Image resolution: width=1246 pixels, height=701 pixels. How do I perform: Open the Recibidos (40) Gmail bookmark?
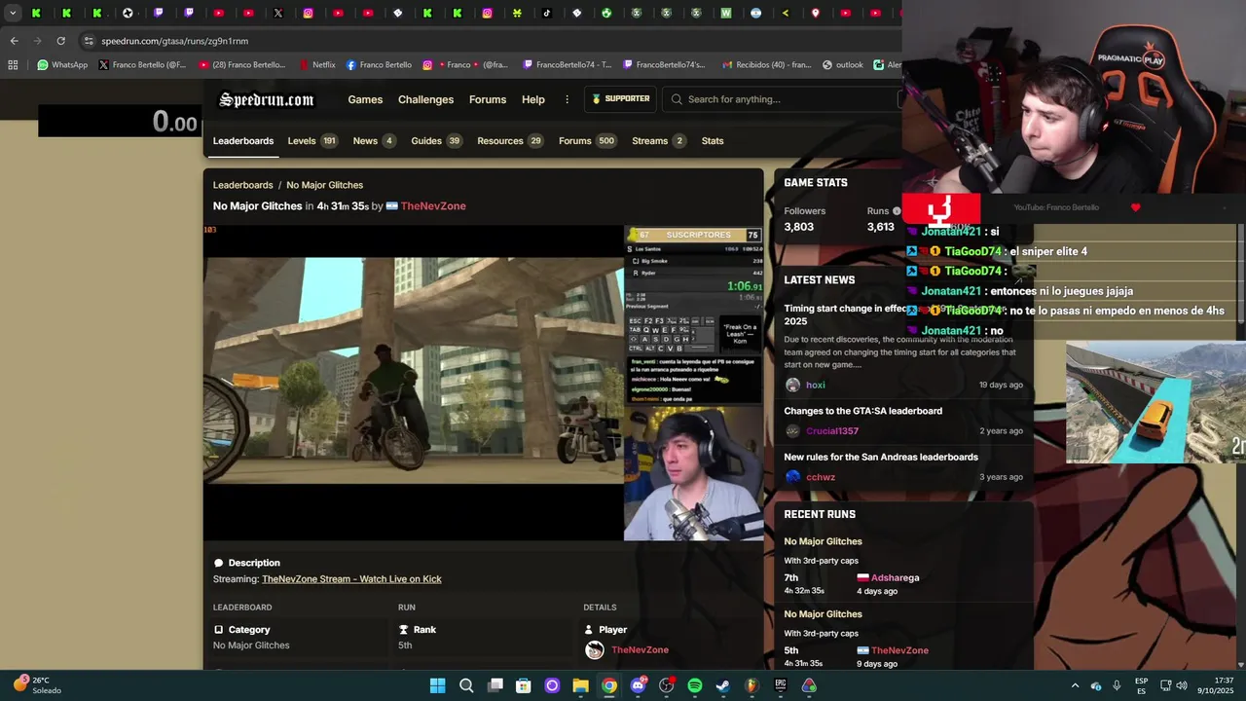765,65
